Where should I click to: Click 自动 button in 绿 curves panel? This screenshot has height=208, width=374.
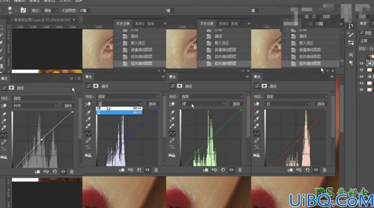236,104
